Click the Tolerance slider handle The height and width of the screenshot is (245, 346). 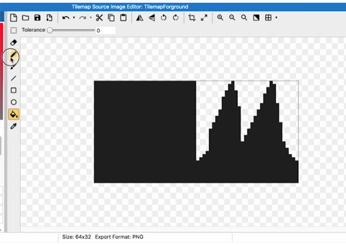pos(50,30)
